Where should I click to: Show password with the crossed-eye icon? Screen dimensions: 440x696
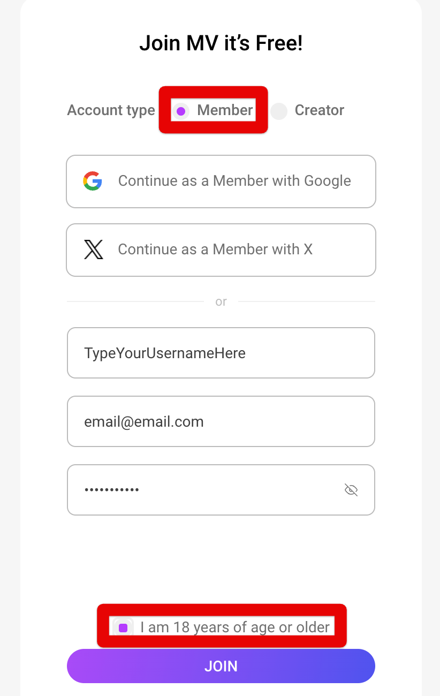pyautogui.click(x=351, y=490)
